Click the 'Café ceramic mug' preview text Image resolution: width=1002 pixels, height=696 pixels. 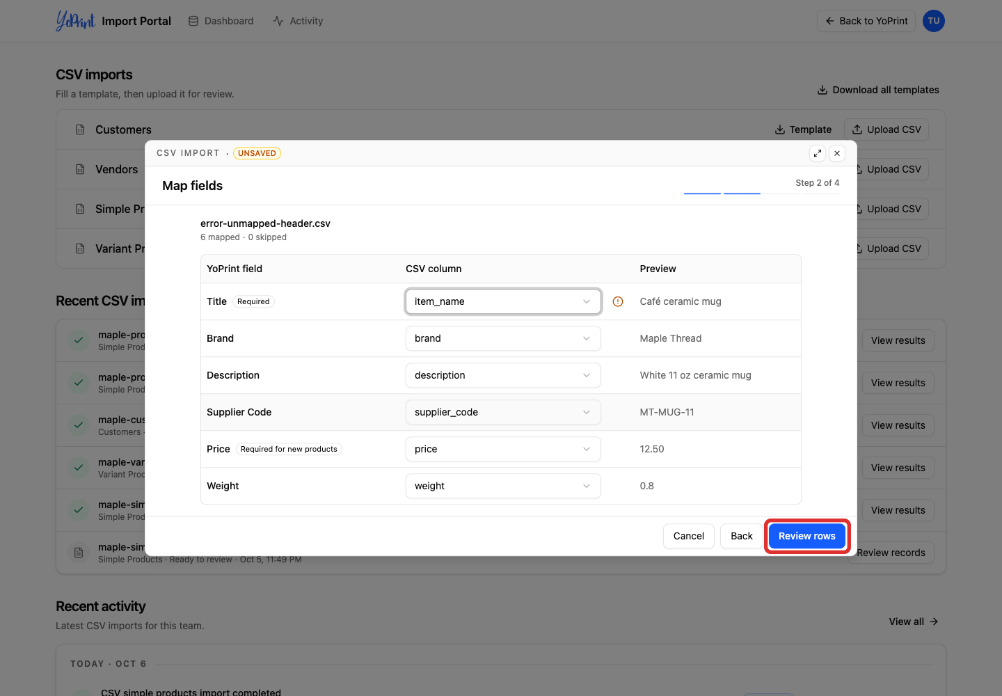[681, 301]
